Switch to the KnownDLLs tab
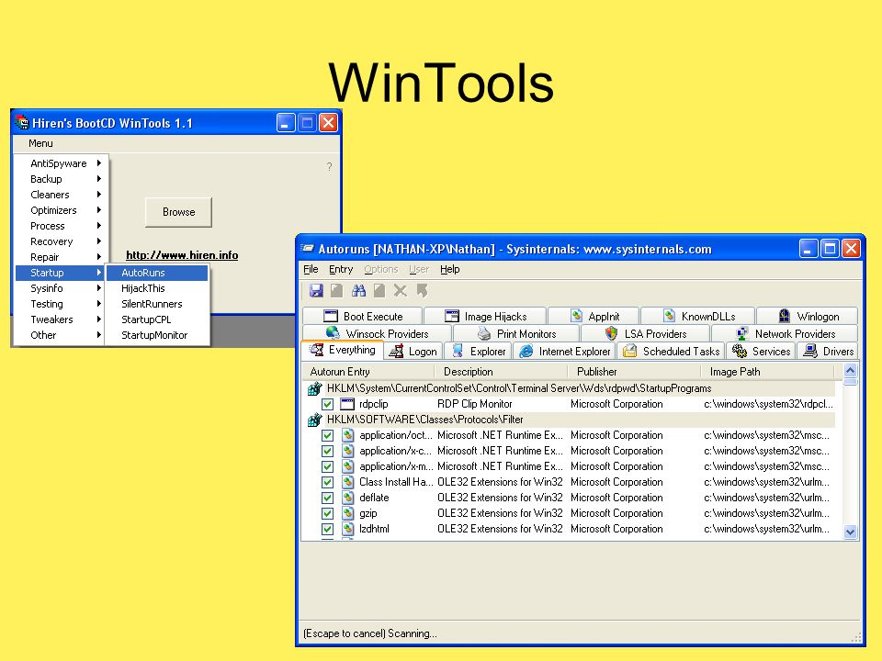 click(x=698, y=316)
